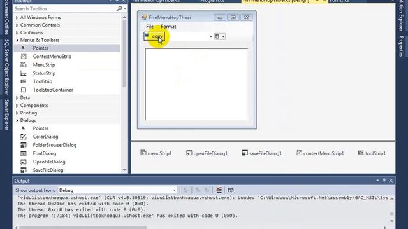Open the Format menu on the form
The image size is (408, 229).
(x=168, y=27)
